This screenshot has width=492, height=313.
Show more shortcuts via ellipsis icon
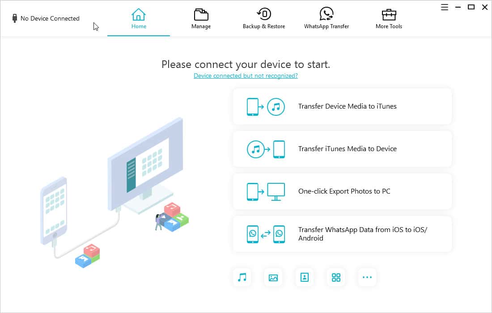pyautogui.click(x=367, y=277)
